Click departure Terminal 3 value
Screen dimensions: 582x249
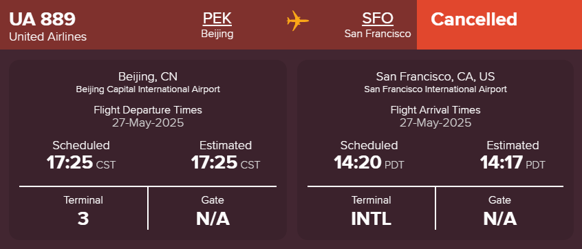(83, 219)
